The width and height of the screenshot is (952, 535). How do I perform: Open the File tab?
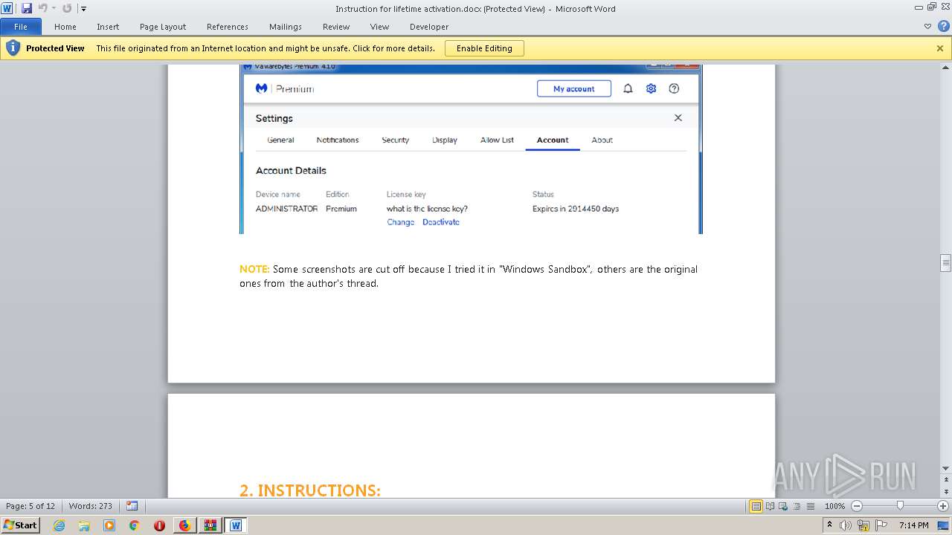(21, 26)
